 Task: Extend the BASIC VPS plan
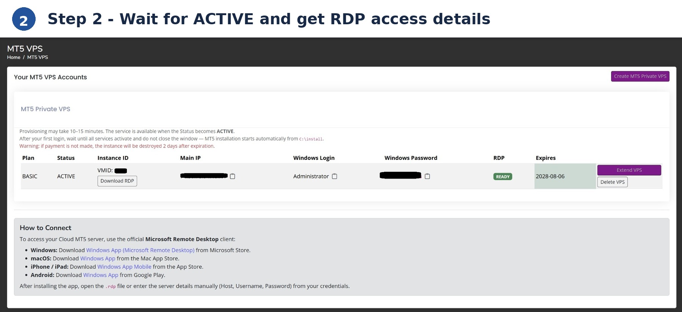pyautogui.click(x=629, y=170)
